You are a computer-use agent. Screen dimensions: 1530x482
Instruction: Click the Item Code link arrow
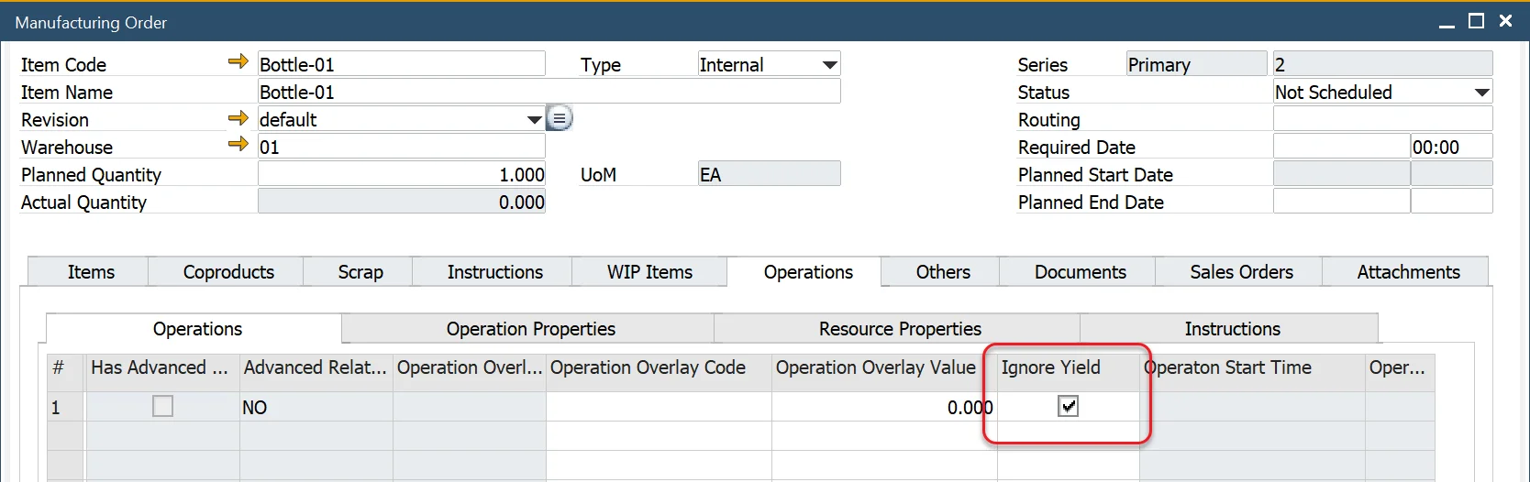click(x=238, y=62)
